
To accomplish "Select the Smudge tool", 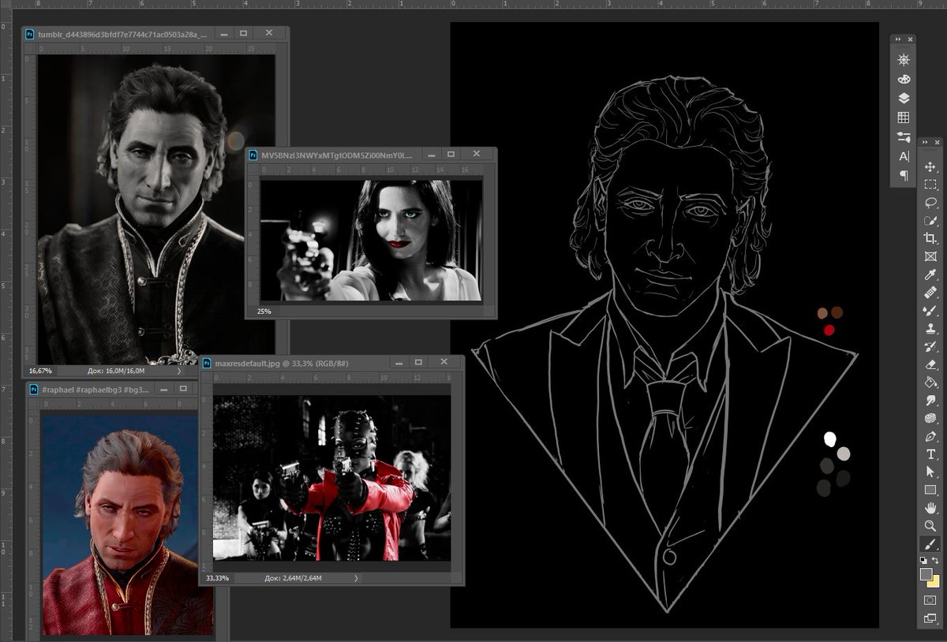I will (930, 401).
